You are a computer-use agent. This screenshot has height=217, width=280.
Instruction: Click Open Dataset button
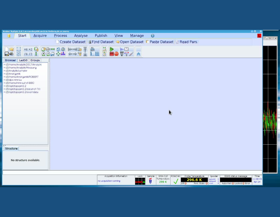pos(130,42)
